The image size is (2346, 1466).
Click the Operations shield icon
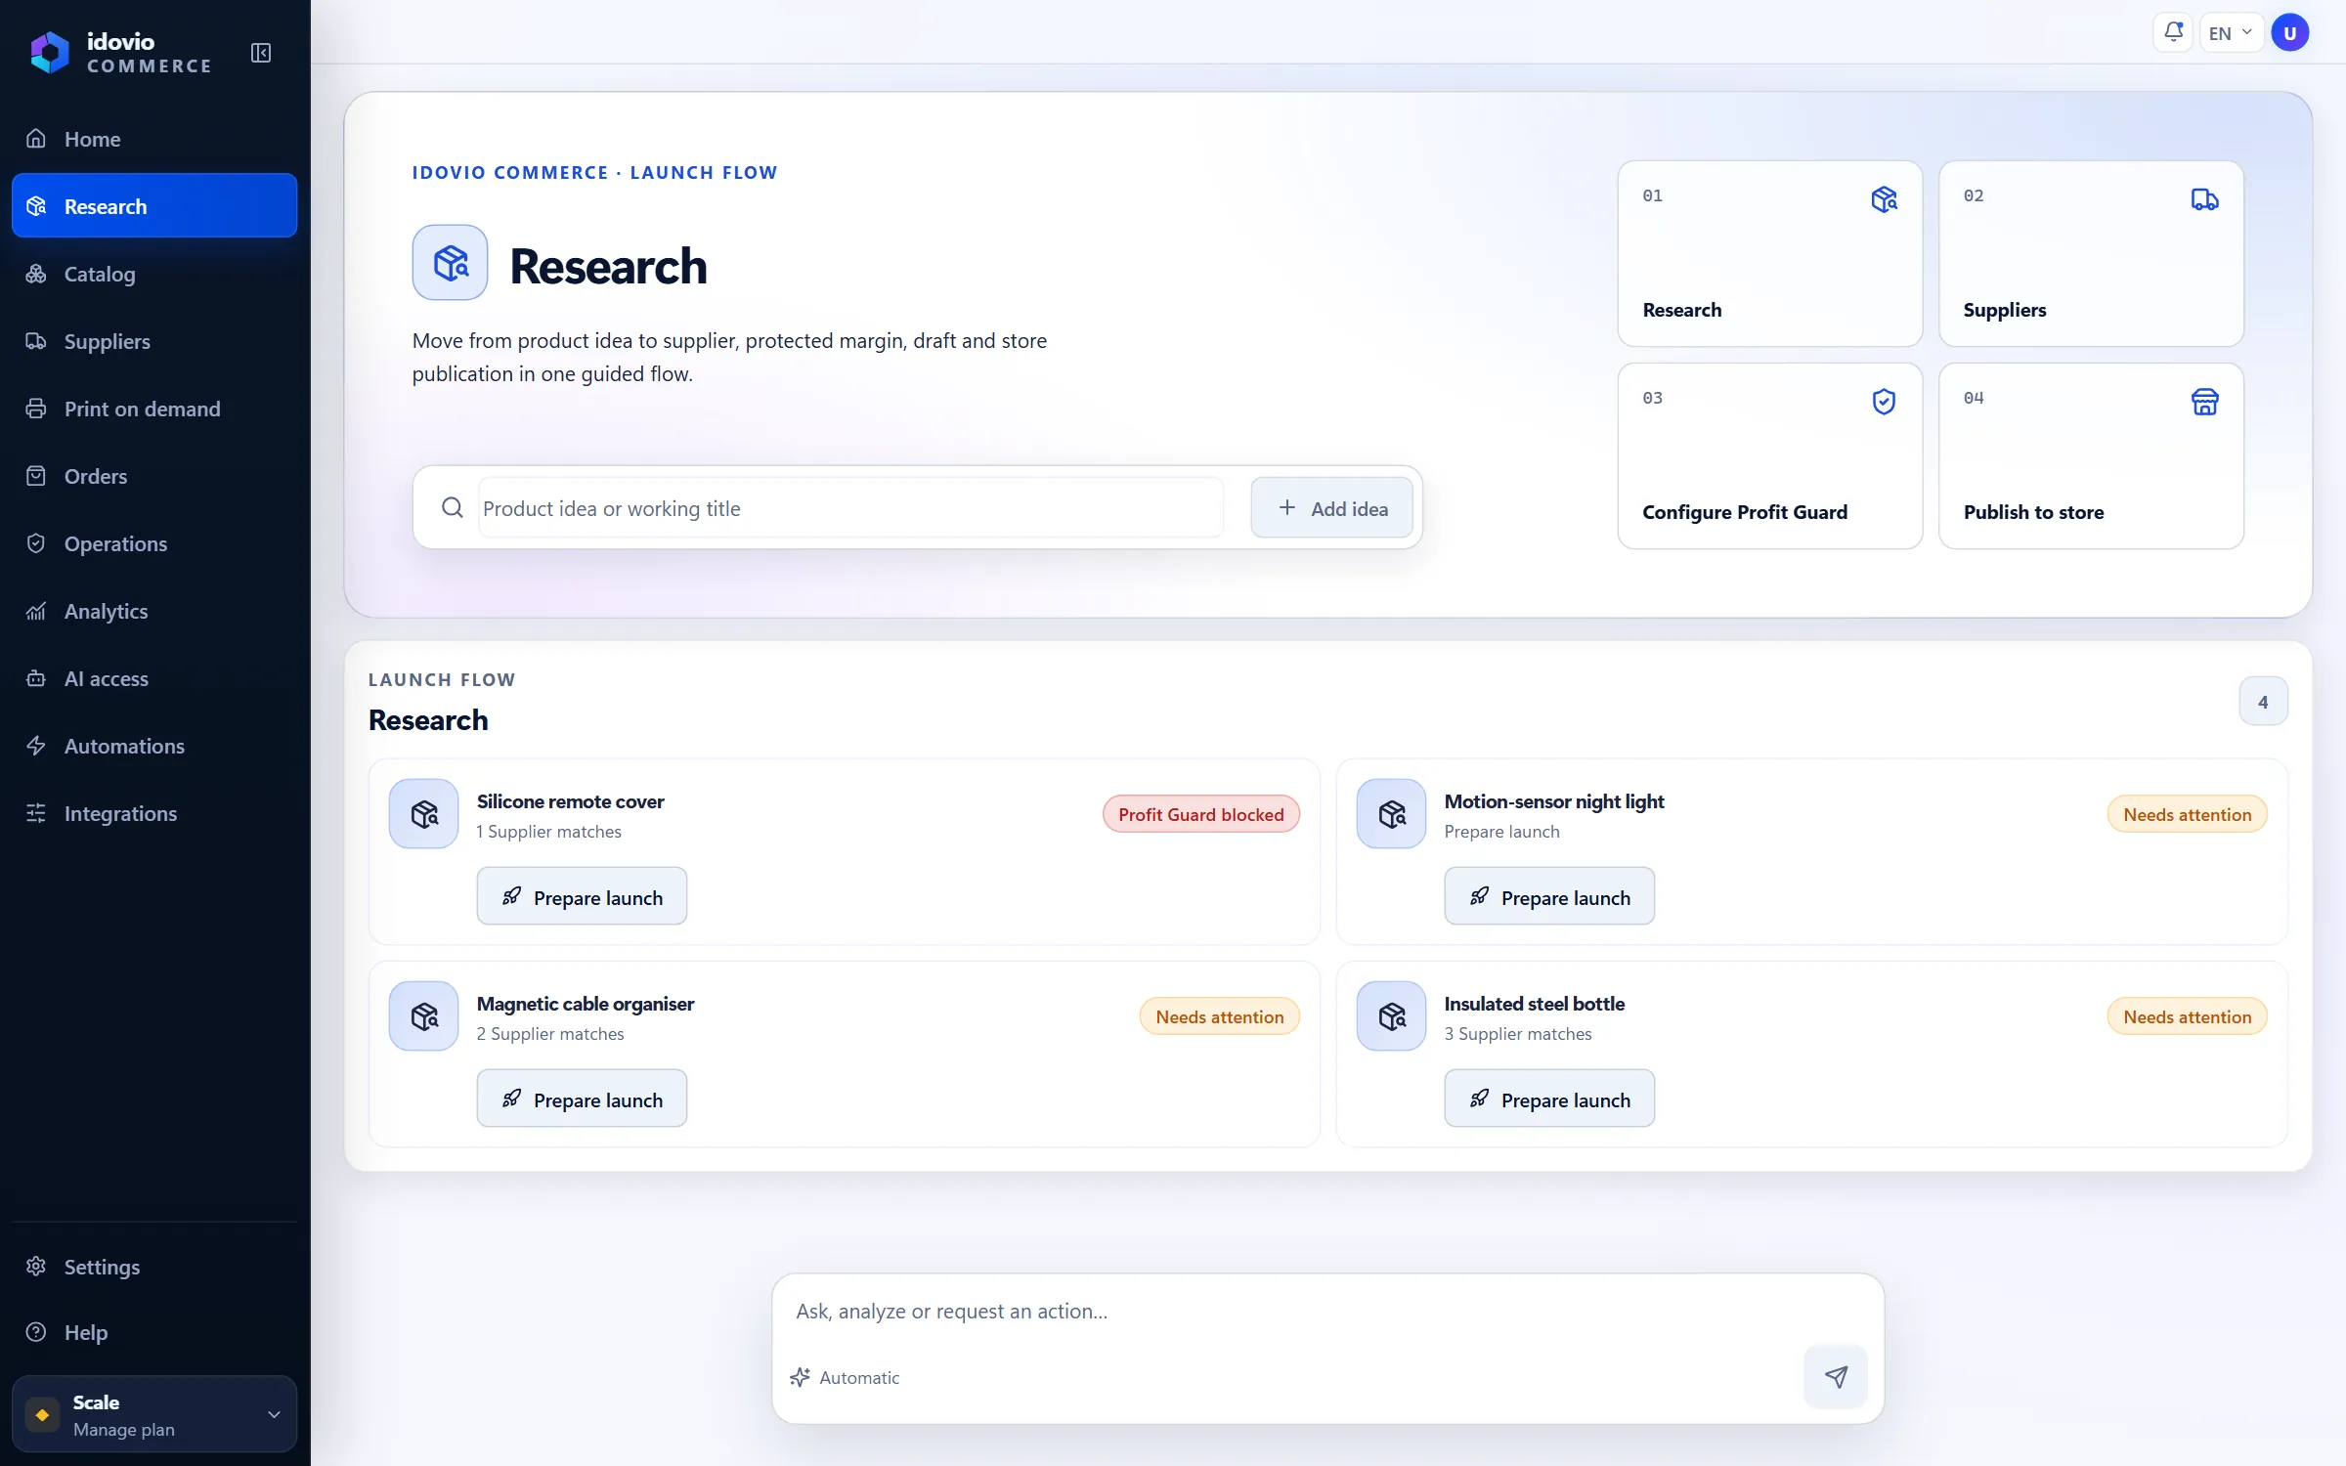pos(36,543)
